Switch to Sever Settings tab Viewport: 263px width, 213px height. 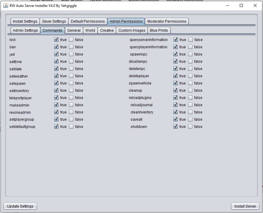(54, 21)
